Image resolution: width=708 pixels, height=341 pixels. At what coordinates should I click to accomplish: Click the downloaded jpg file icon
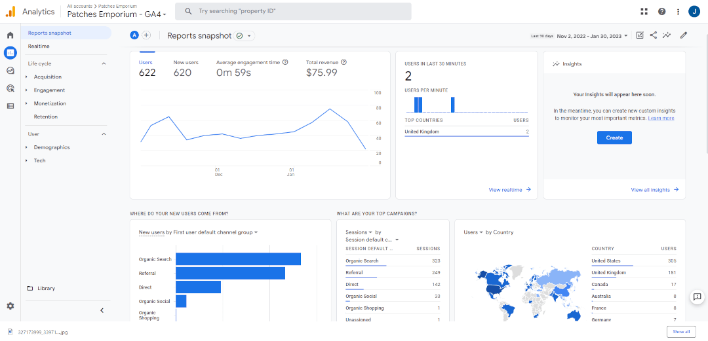[10, 332]
